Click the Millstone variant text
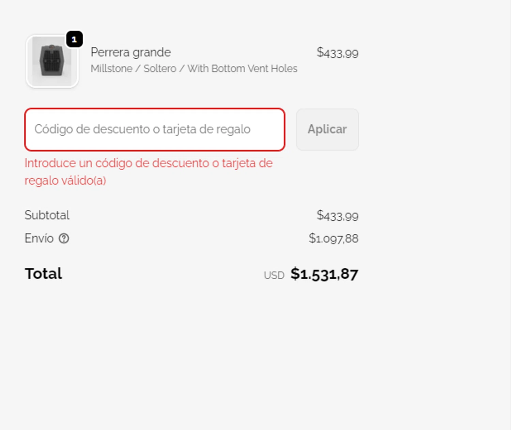The image size is (511, 430). click(111, 68)
